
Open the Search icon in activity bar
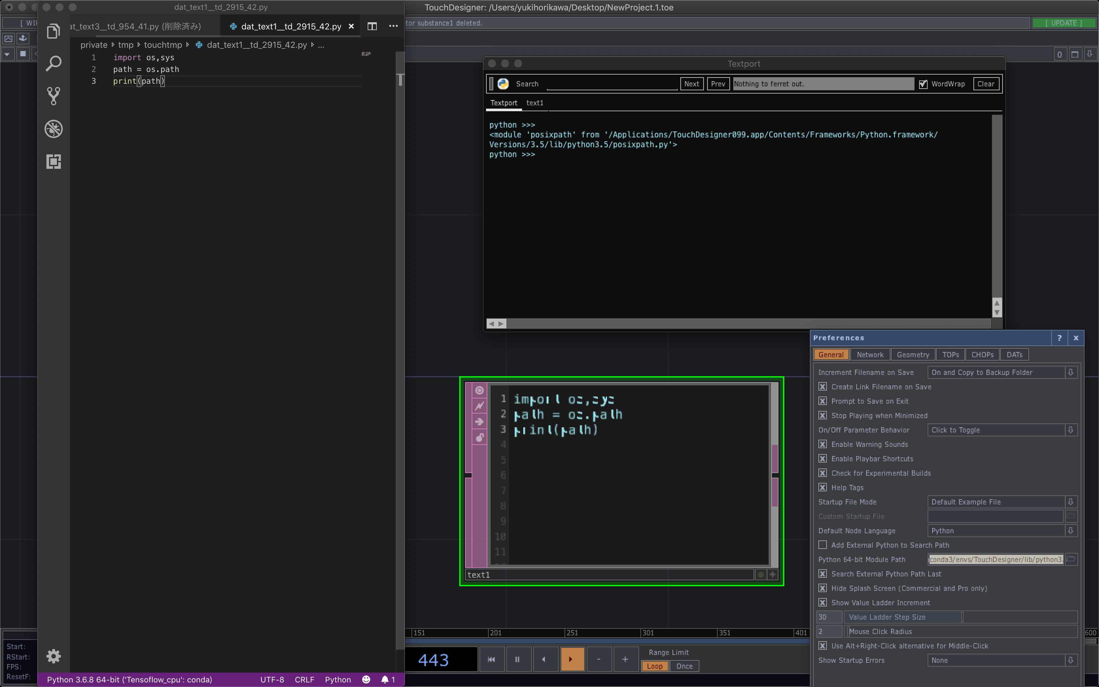[x=54, y=63]
